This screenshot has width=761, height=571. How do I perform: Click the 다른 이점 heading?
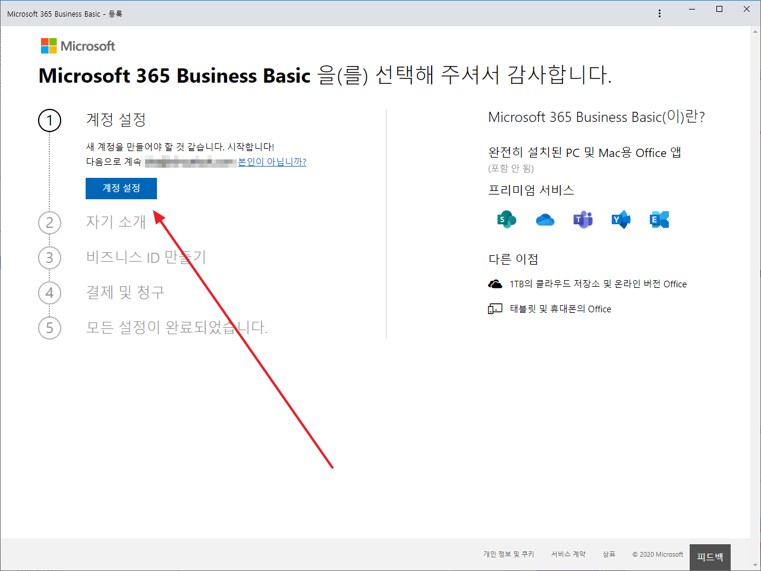coord(513,259)
